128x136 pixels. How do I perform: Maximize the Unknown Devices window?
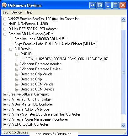(x=115, y=5)
